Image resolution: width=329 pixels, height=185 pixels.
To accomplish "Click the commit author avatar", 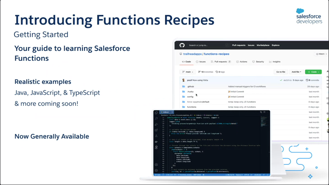I will point(183,80).
